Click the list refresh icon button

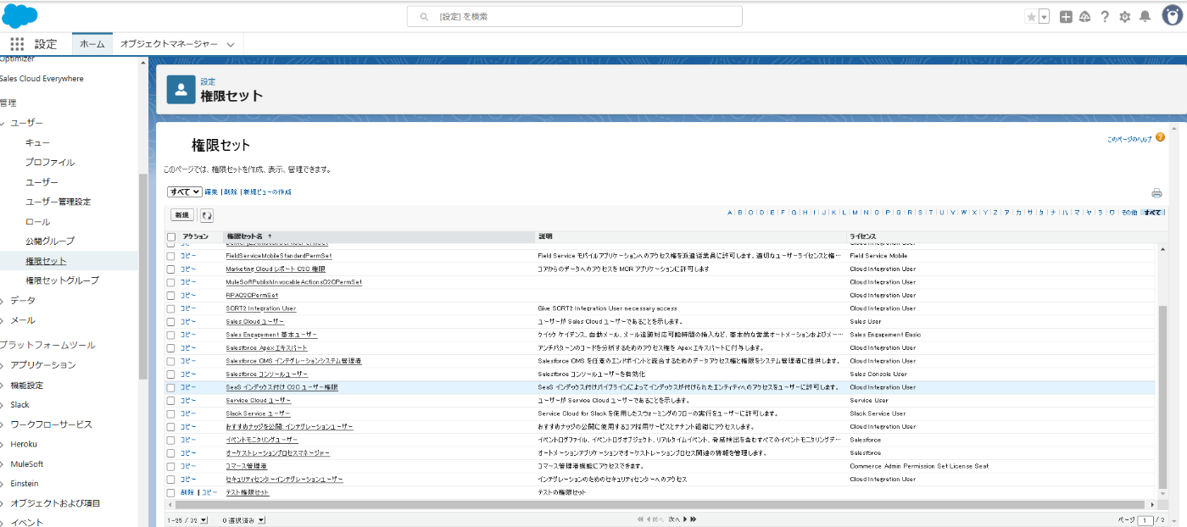206,215
